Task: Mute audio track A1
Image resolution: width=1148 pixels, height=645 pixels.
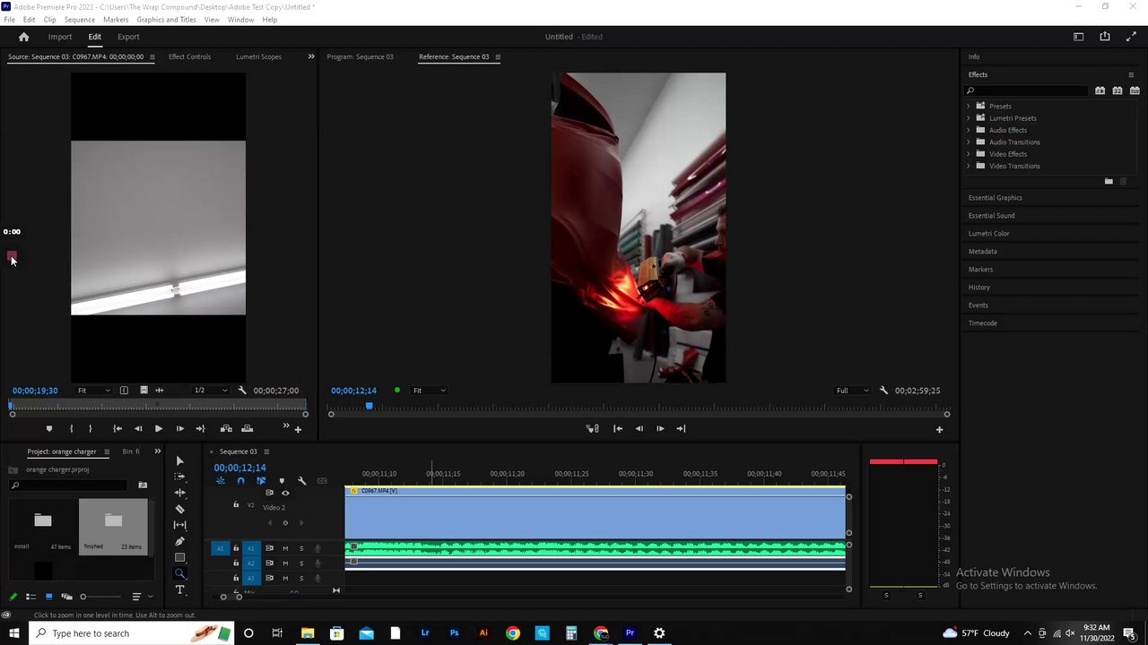Action: point(285,548)
